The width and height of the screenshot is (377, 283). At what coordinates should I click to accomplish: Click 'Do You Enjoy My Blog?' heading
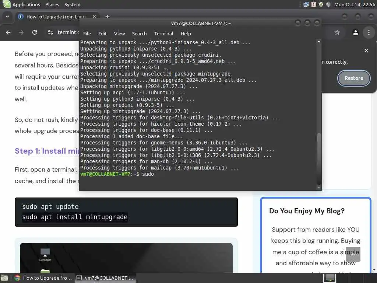point(307,211)
